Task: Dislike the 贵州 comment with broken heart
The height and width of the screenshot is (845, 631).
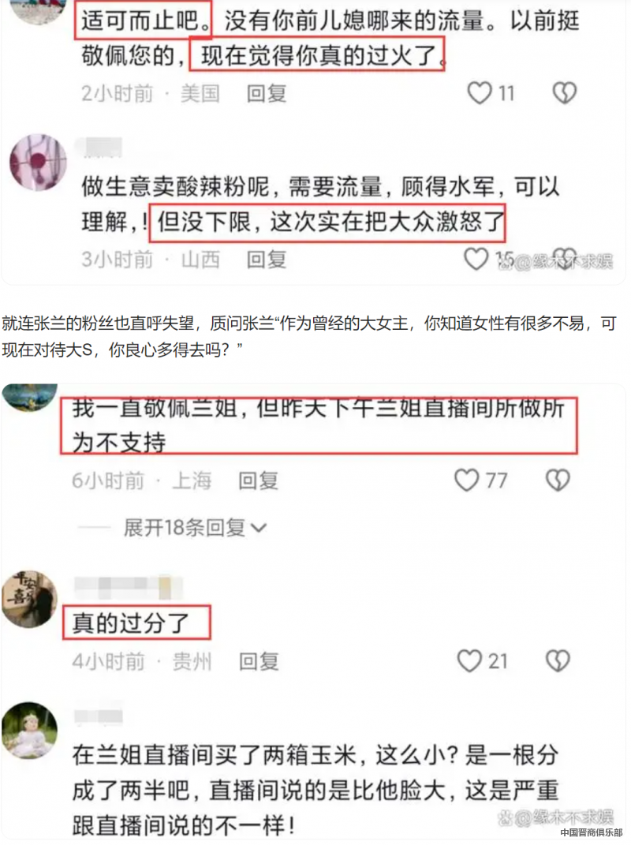Action: click(558, 660)
